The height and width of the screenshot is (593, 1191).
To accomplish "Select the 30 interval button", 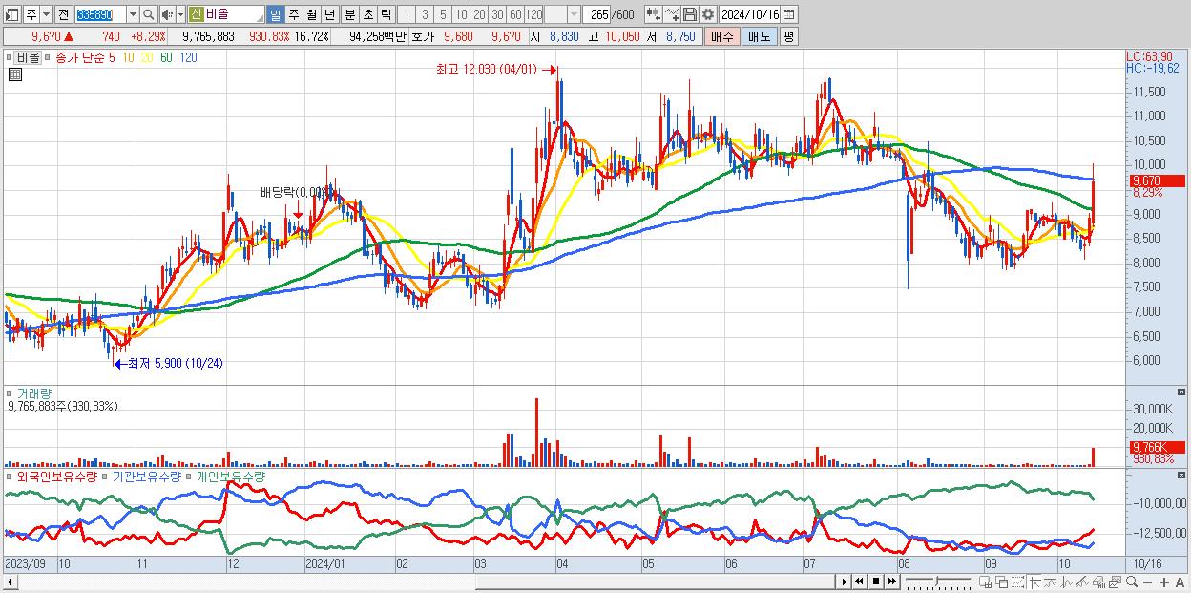I will pyautogui.click(x=497, y=14).
